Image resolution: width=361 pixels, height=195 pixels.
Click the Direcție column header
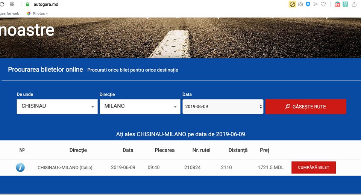tap(78, 150)
